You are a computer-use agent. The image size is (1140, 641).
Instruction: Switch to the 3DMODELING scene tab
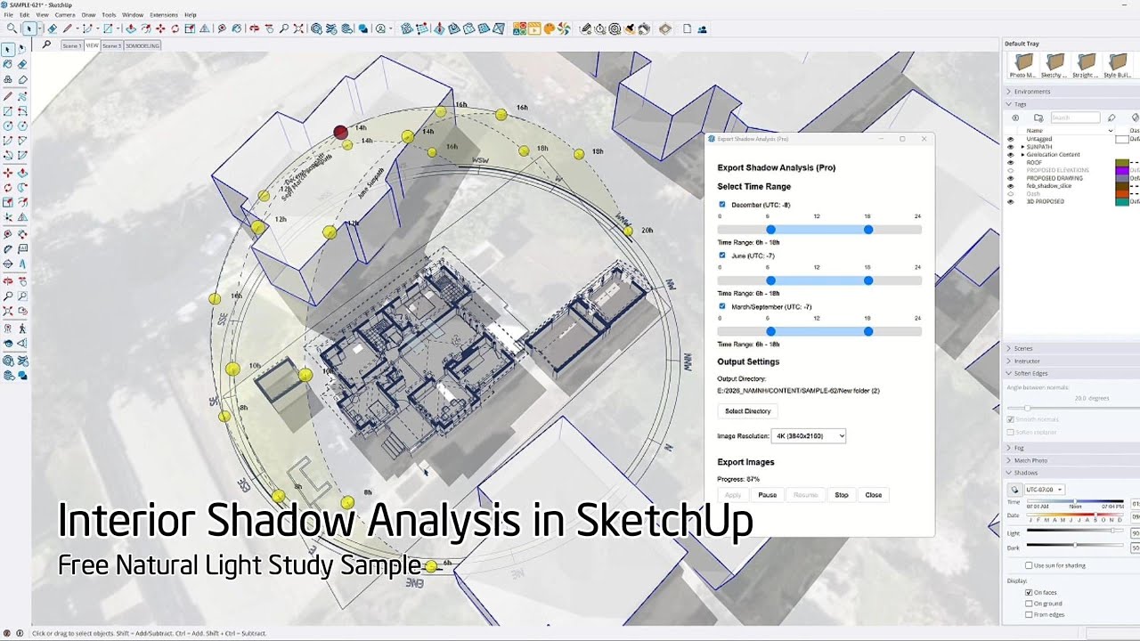pyautogui.click(x=142, y=45)
